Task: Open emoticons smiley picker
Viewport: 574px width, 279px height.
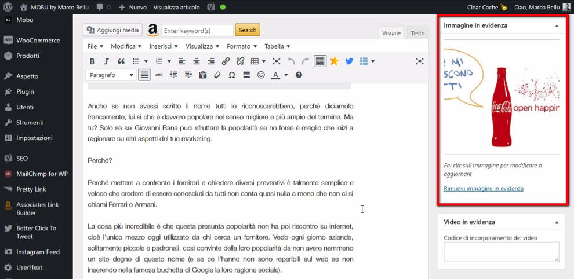Action: coord(261,75)
